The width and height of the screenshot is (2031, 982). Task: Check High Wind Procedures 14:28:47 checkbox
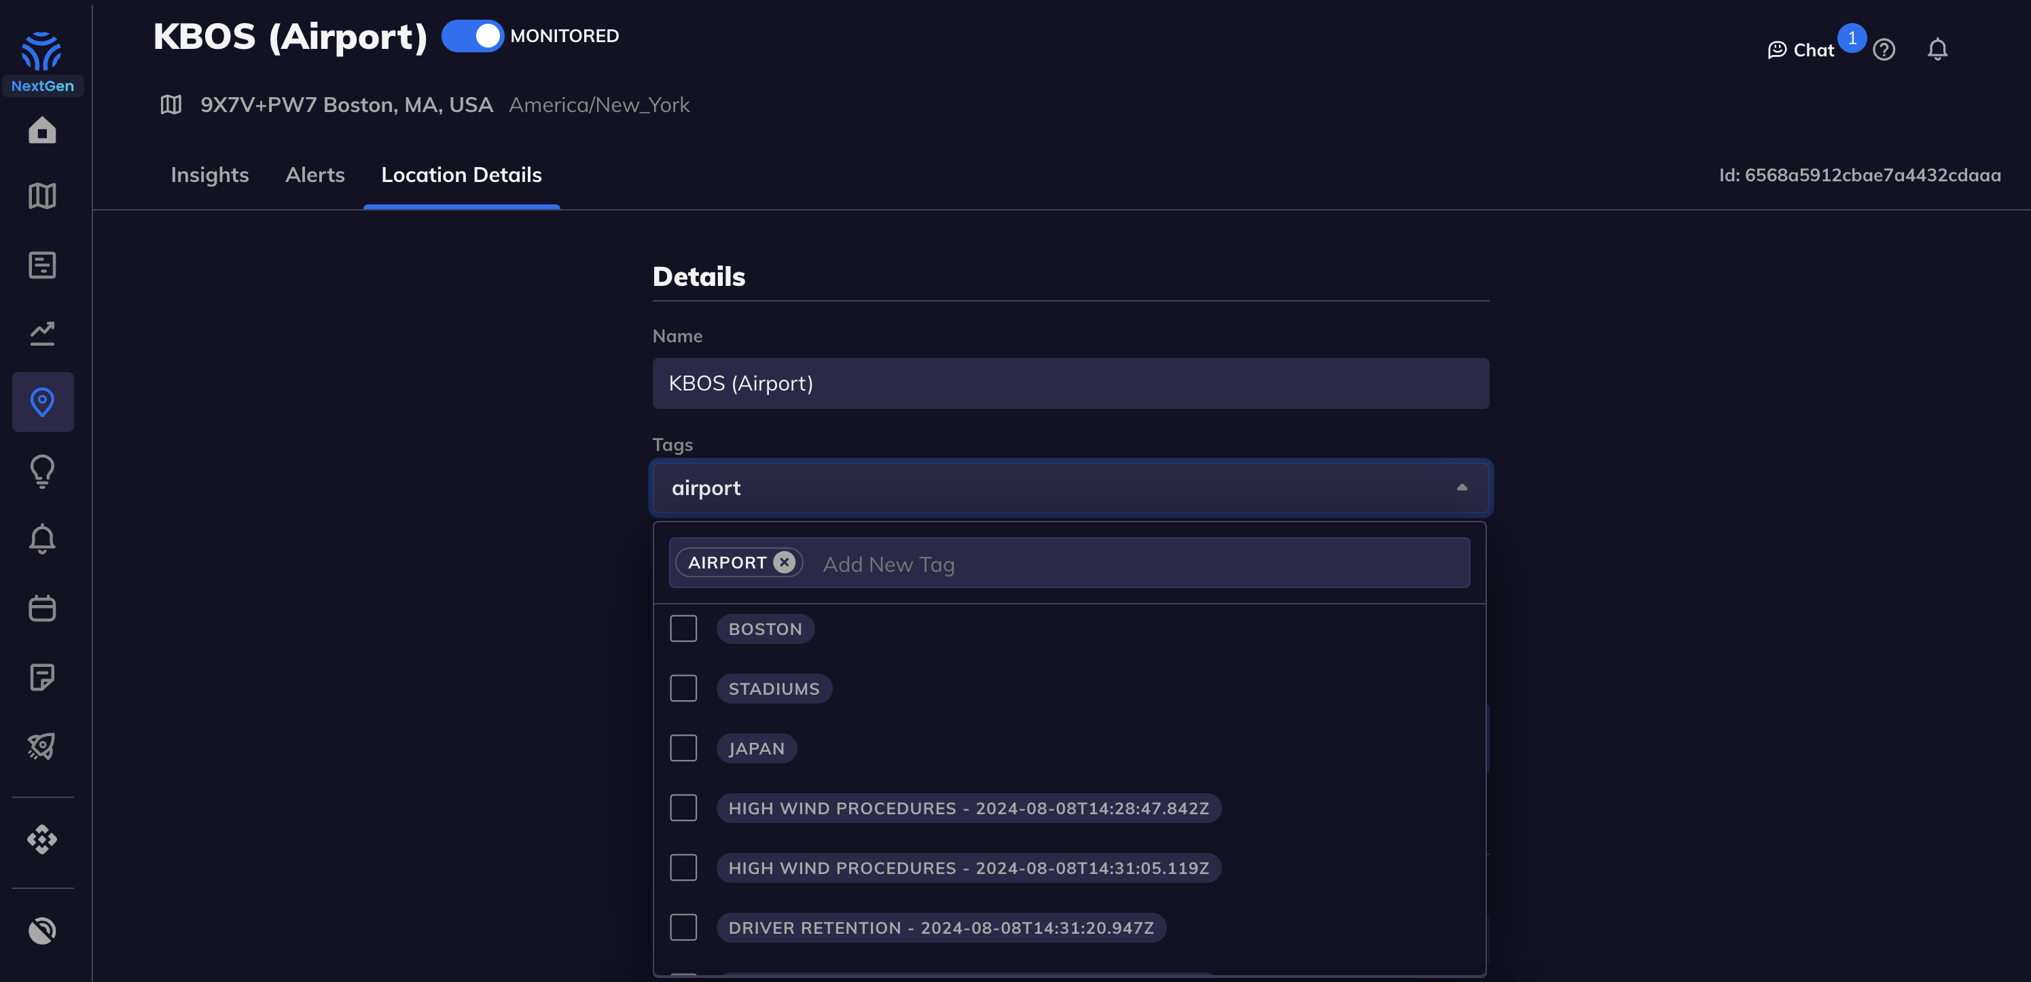(x=683, y=808)
